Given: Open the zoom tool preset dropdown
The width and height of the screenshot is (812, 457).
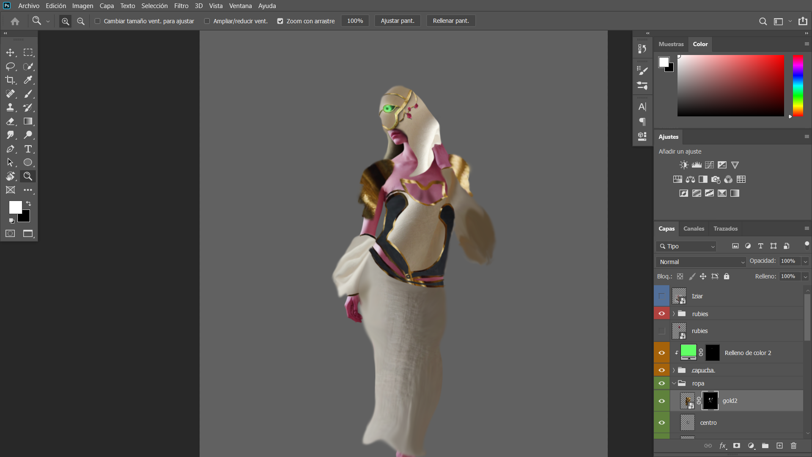Looking at the screenshot, I should coord(48,21).
